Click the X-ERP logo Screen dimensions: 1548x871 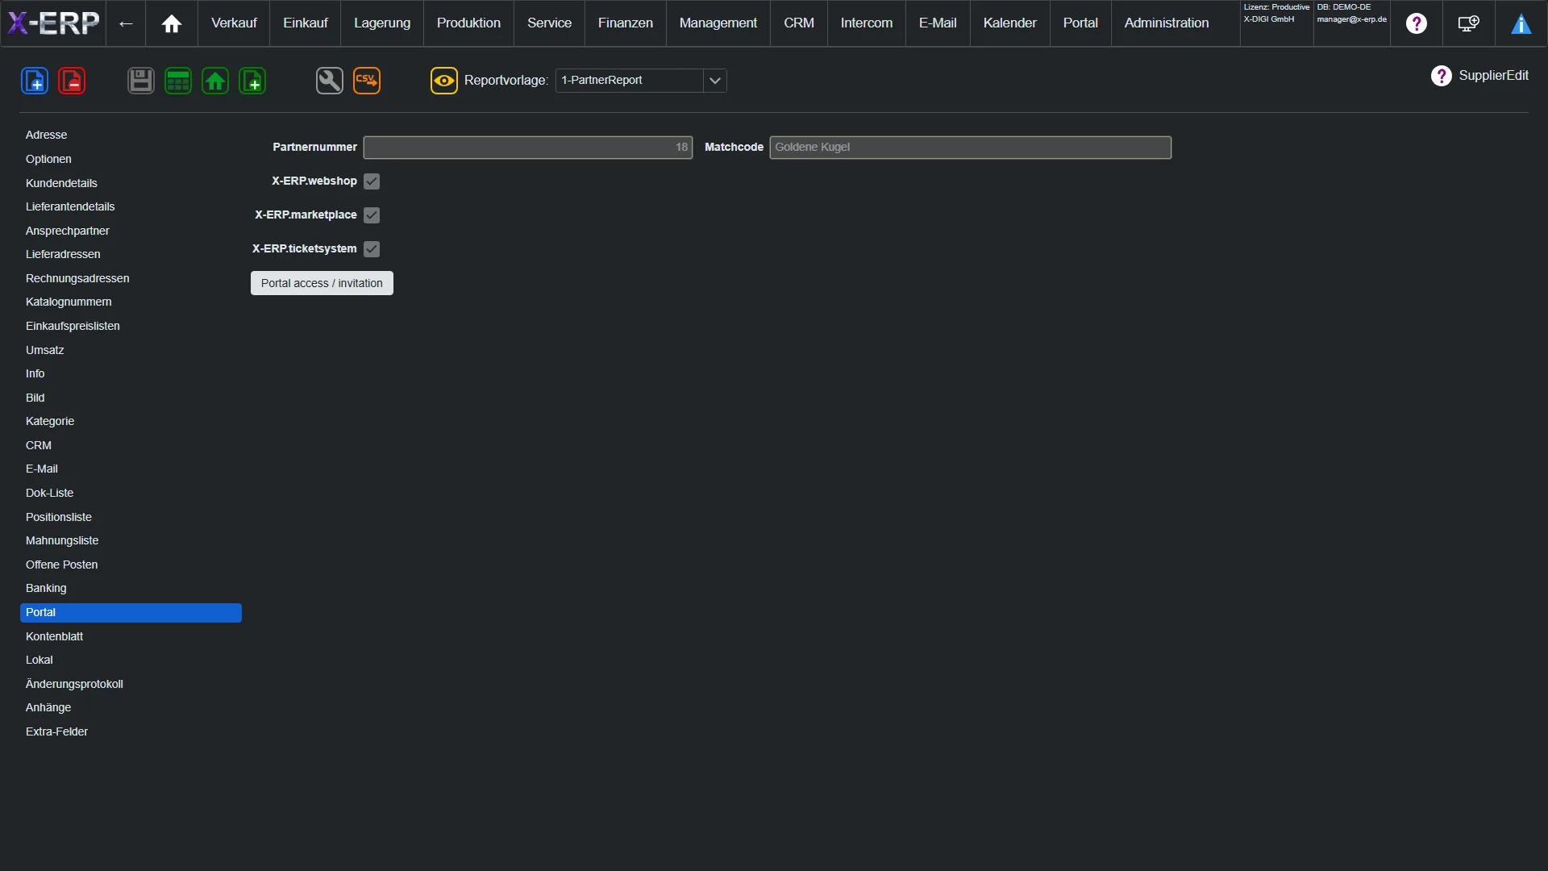tap(54, 23)
